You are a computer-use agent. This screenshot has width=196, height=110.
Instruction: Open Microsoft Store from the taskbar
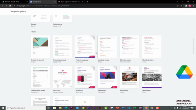click(x=55, y=108)
